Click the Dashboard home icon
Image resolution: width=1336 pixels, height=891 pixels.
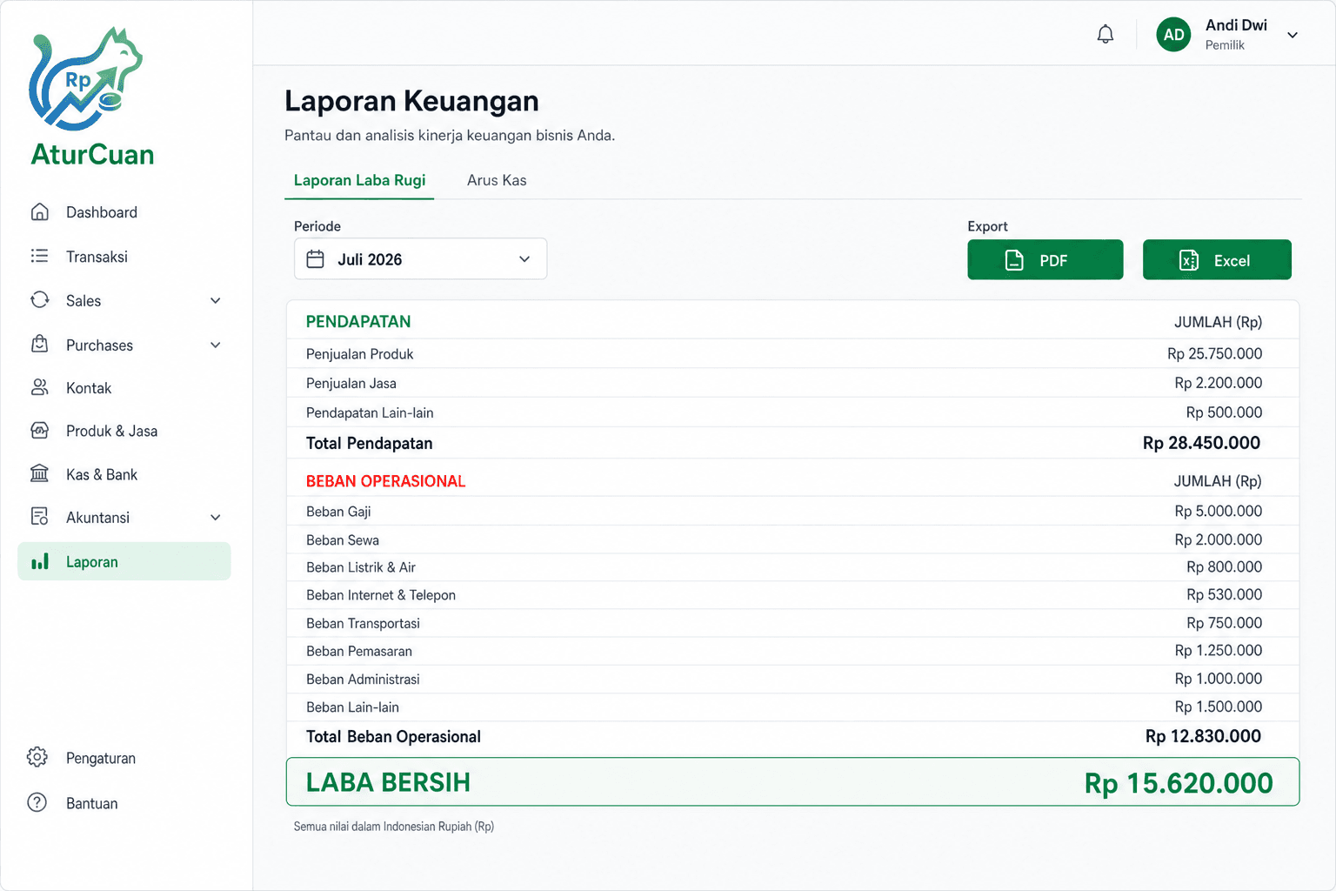tap(39, 211)
